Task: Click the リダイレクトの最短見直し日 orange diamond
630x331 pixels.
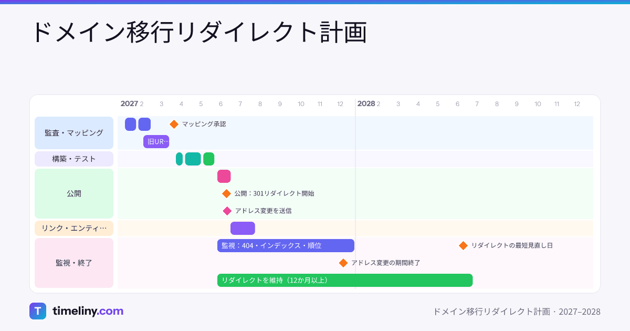Action: coord(463,245)
